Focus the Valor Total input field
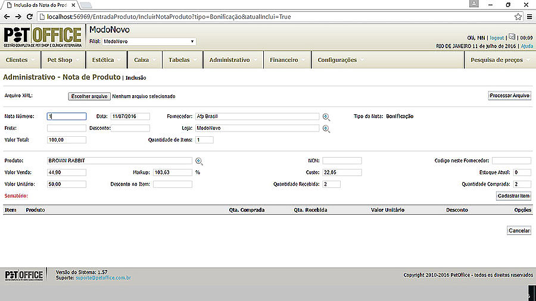 pyautogui.click(x=67, y=140)
